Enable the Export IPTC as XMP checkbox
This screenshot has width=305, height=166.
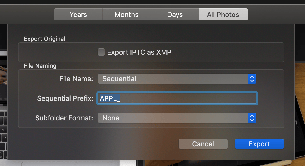point(101,52)
